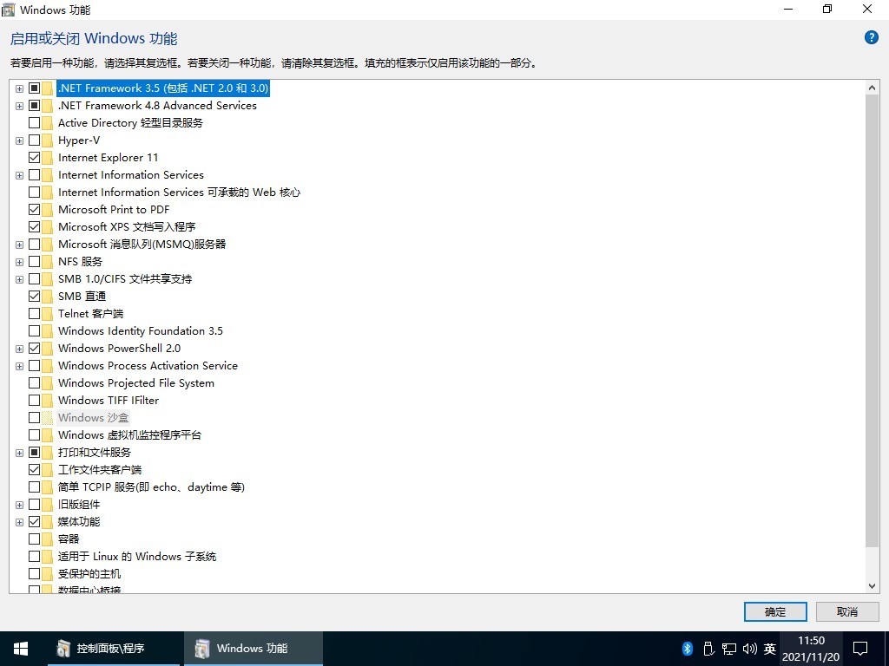889x666 pixels.
Task: Open the Action Center notification icon
Action: [860, 648]
